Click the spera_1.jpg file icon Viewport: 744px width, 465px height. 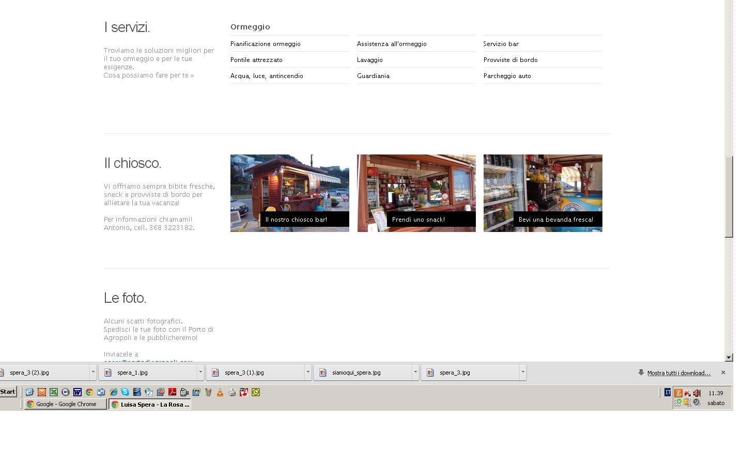coord(108,373)
